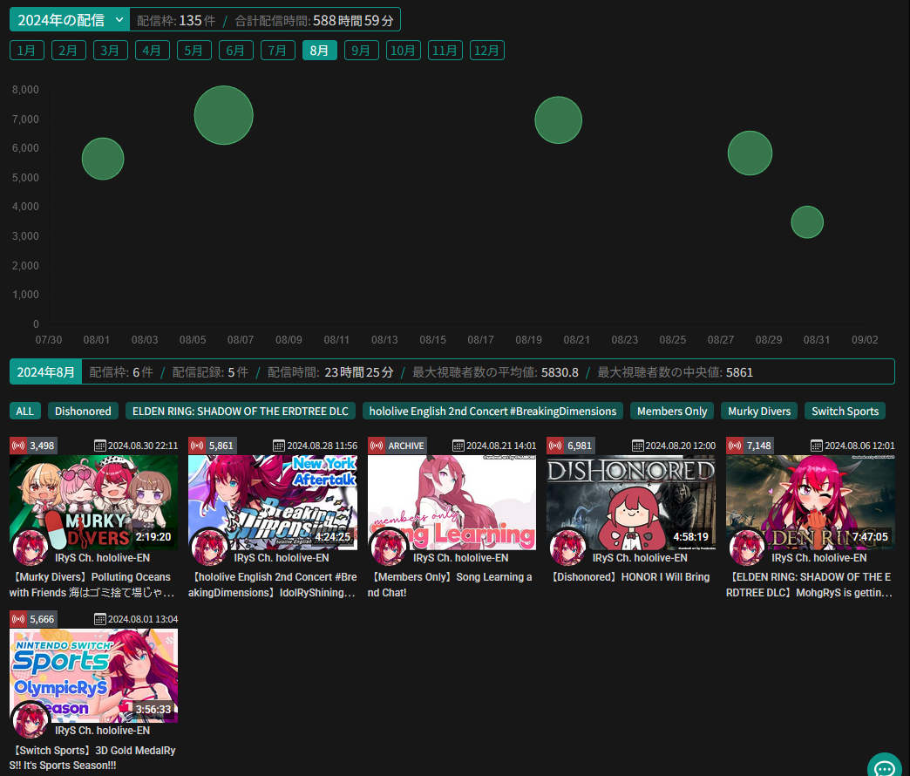910x776 pixels.
Task: Select the 1月 month tab
Action: [x=26, y=51]
